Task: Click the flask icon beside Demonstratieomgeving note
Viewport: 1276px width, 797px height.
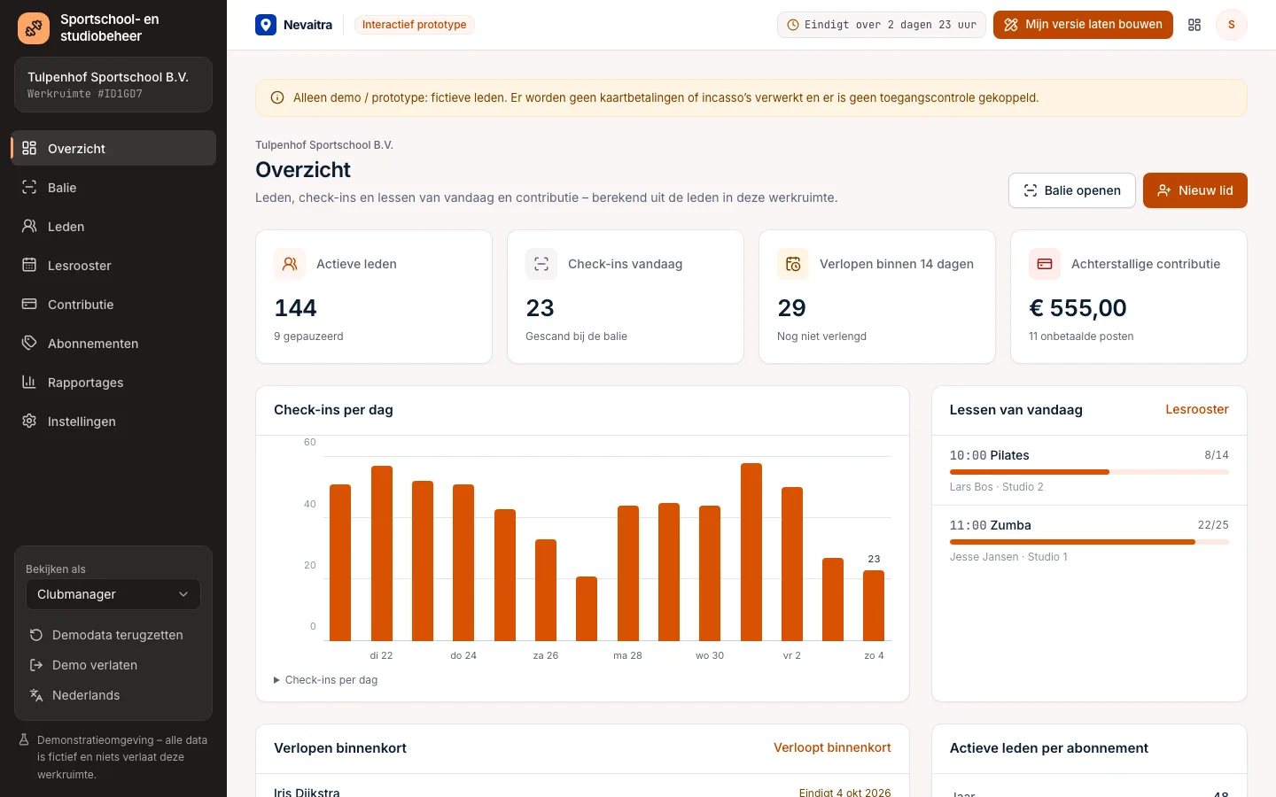Action: [x=25, y=740]
